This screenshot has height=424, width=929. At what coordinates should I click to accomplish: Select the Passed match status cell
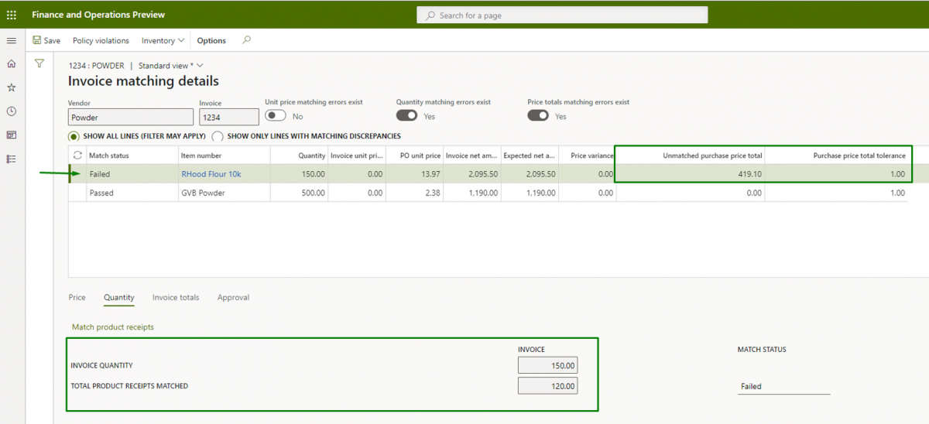132,193
